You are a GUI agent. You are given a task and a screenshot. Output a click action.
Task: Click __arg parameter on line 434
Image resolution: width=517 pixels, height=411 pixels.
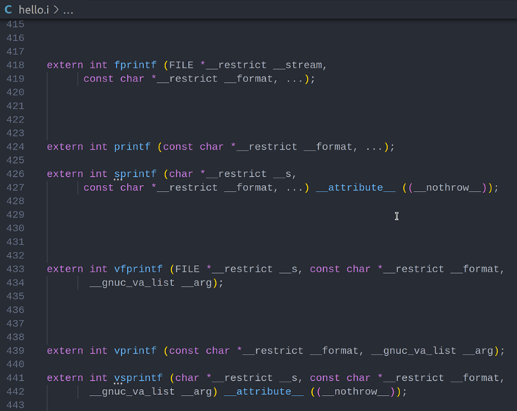(197, 283)
